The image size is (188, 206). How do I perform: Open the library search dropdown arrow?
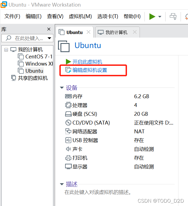point(50,38)
